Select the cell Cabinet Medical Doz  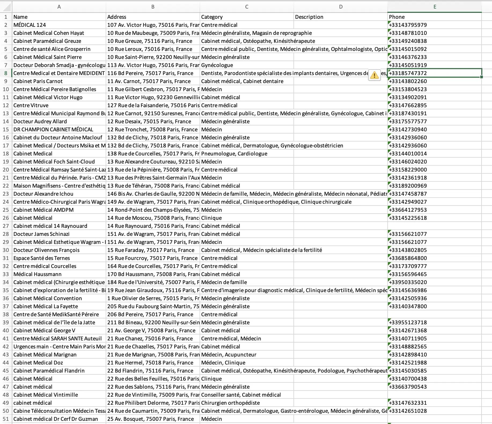59,363
